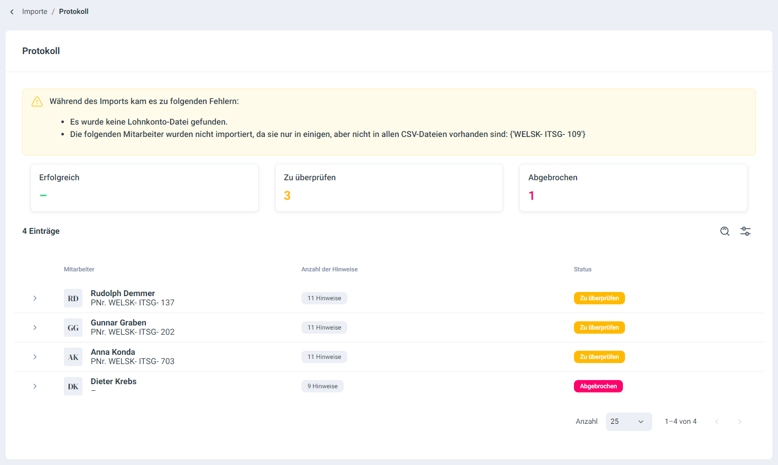Expand the Gunnar Graben row
This screenshot has height=465, width=778.
tap(35, 328)
